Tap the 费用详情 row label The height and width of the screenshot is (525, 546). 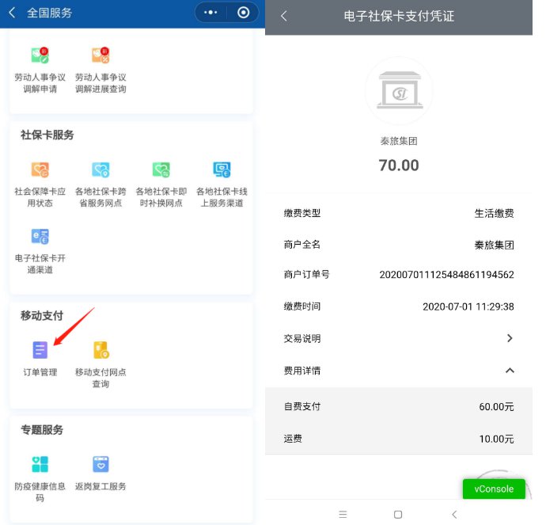[302, 371]
